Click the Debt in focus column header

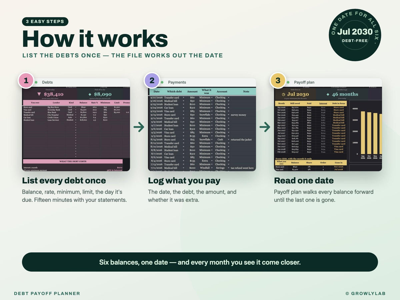click(x=338, y=104)
